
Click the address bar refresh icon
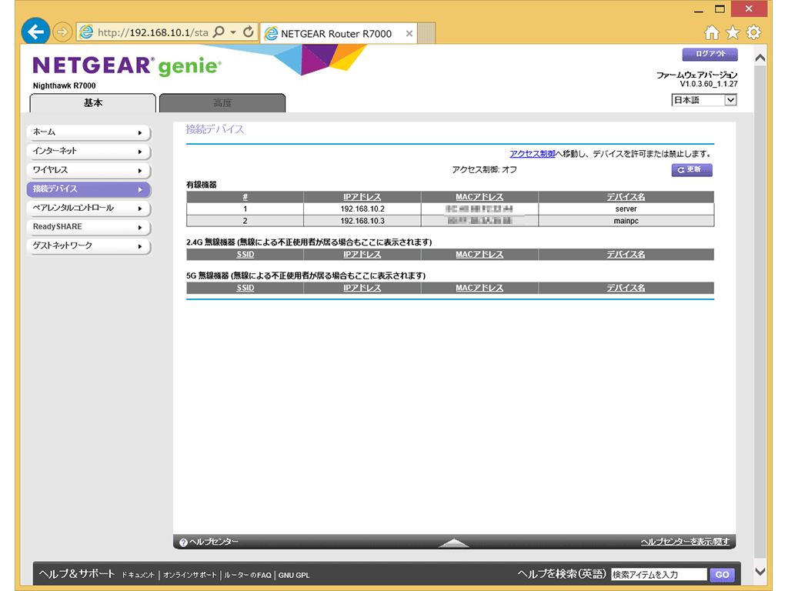(x=248, y=32)
